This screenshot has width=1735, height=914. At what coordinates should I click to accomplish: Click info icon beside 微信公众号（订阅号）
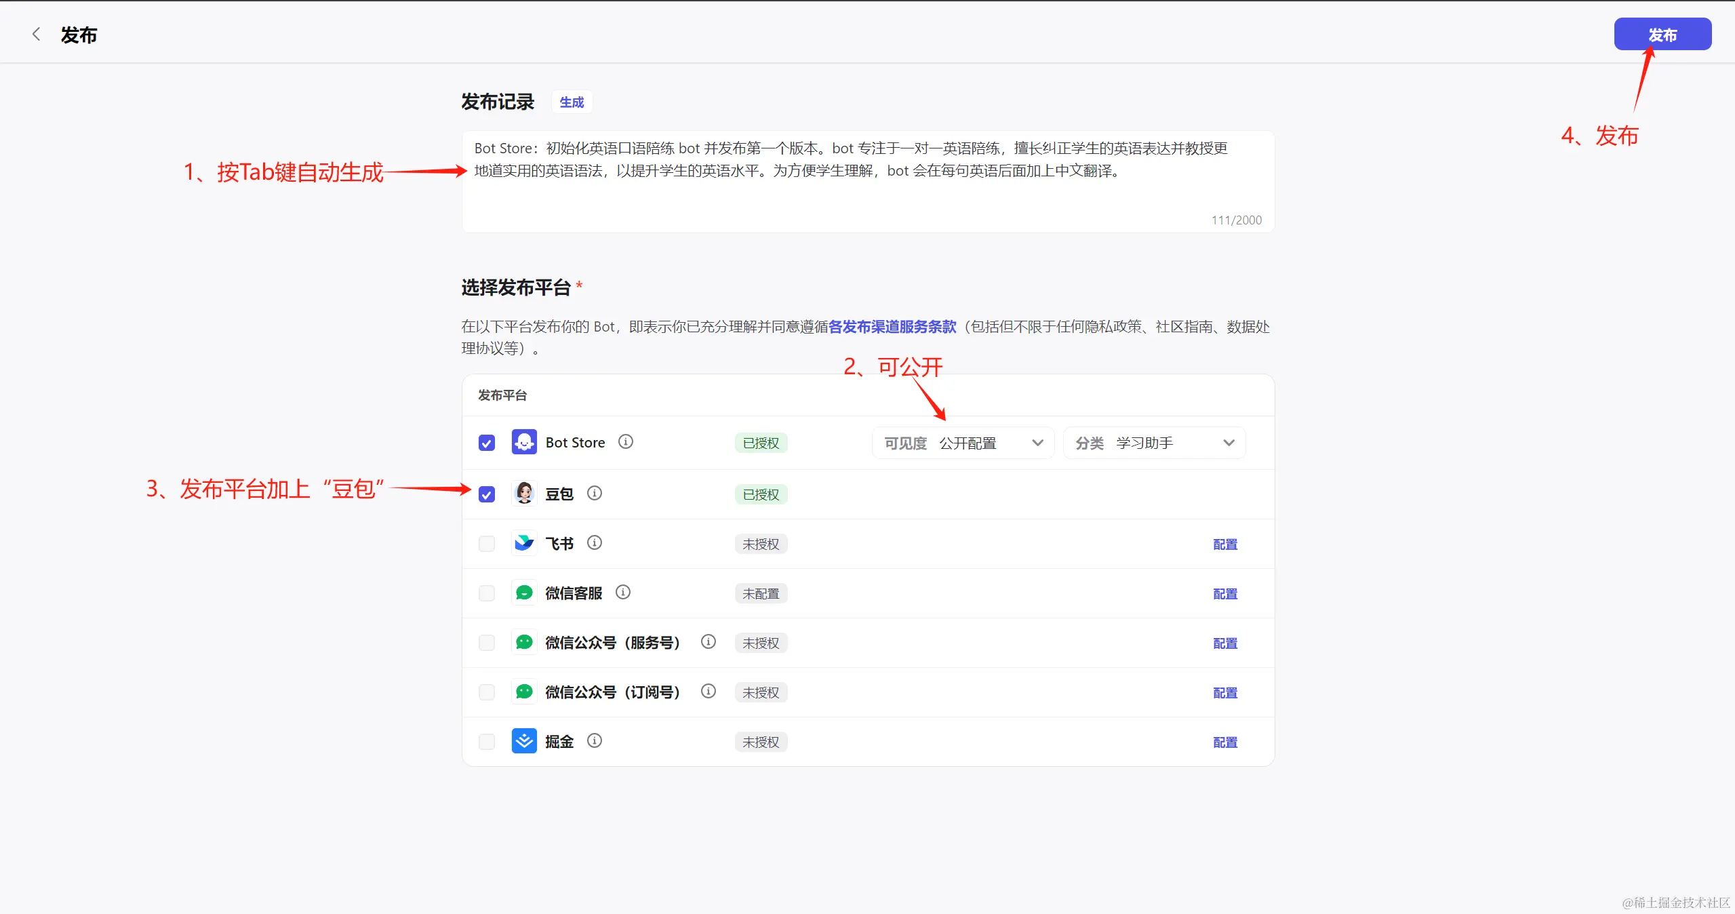(x=708, y=691)
